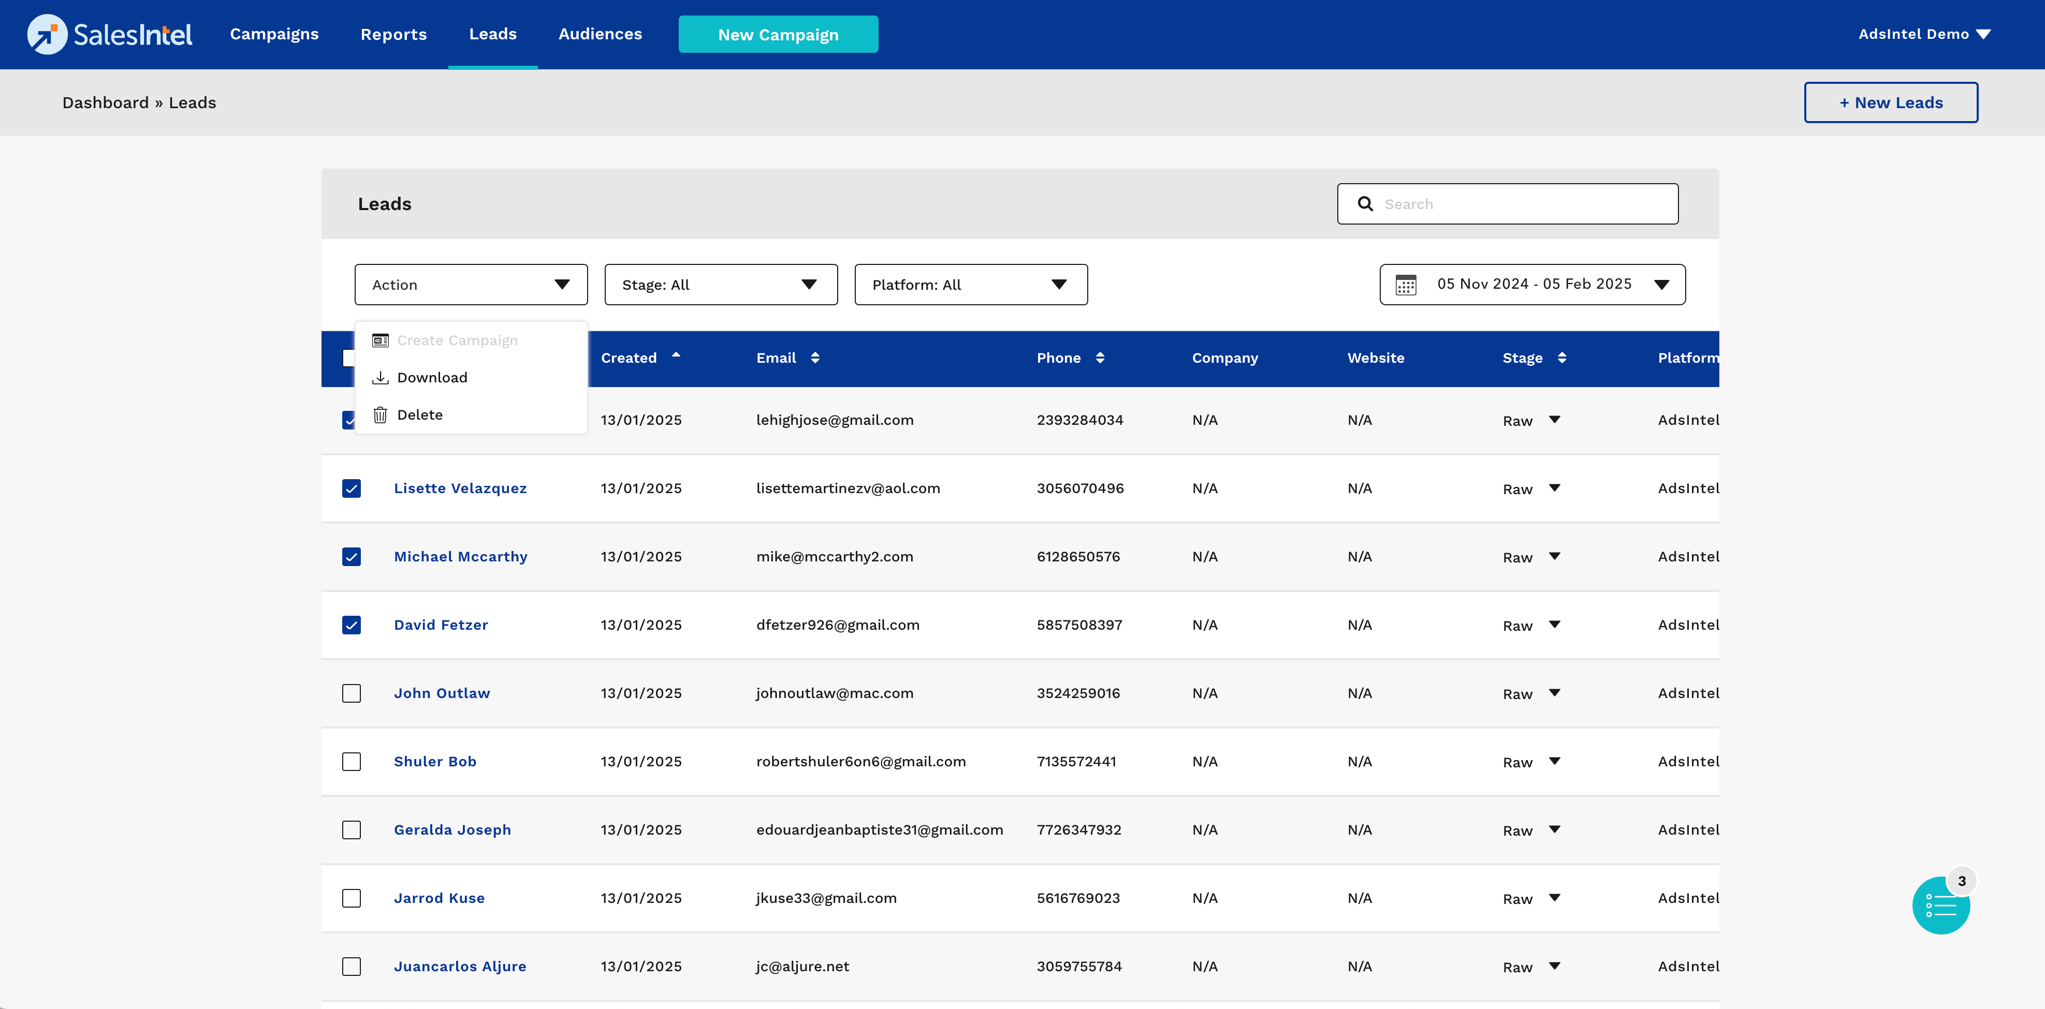The width and height of the screenshot is (2045, 1009).
Task: Open the AdsIntel Demo account menu
Action: (1923, 34)
